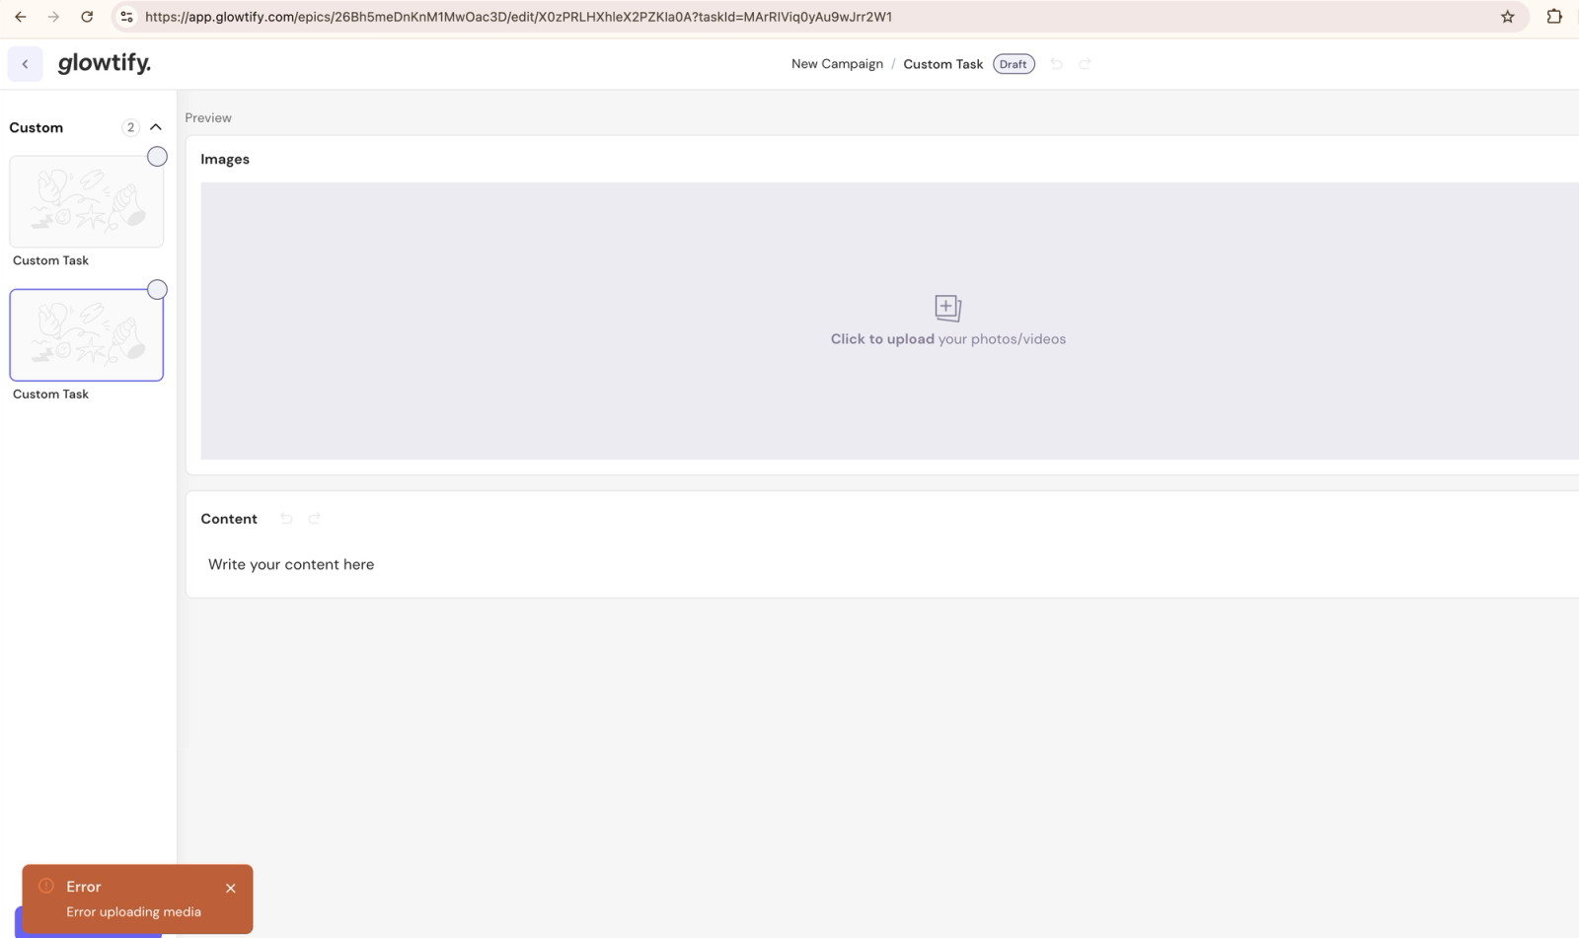Redo in the Content section
Viewport: 1579px width, 938px height.
click(314, 519)
